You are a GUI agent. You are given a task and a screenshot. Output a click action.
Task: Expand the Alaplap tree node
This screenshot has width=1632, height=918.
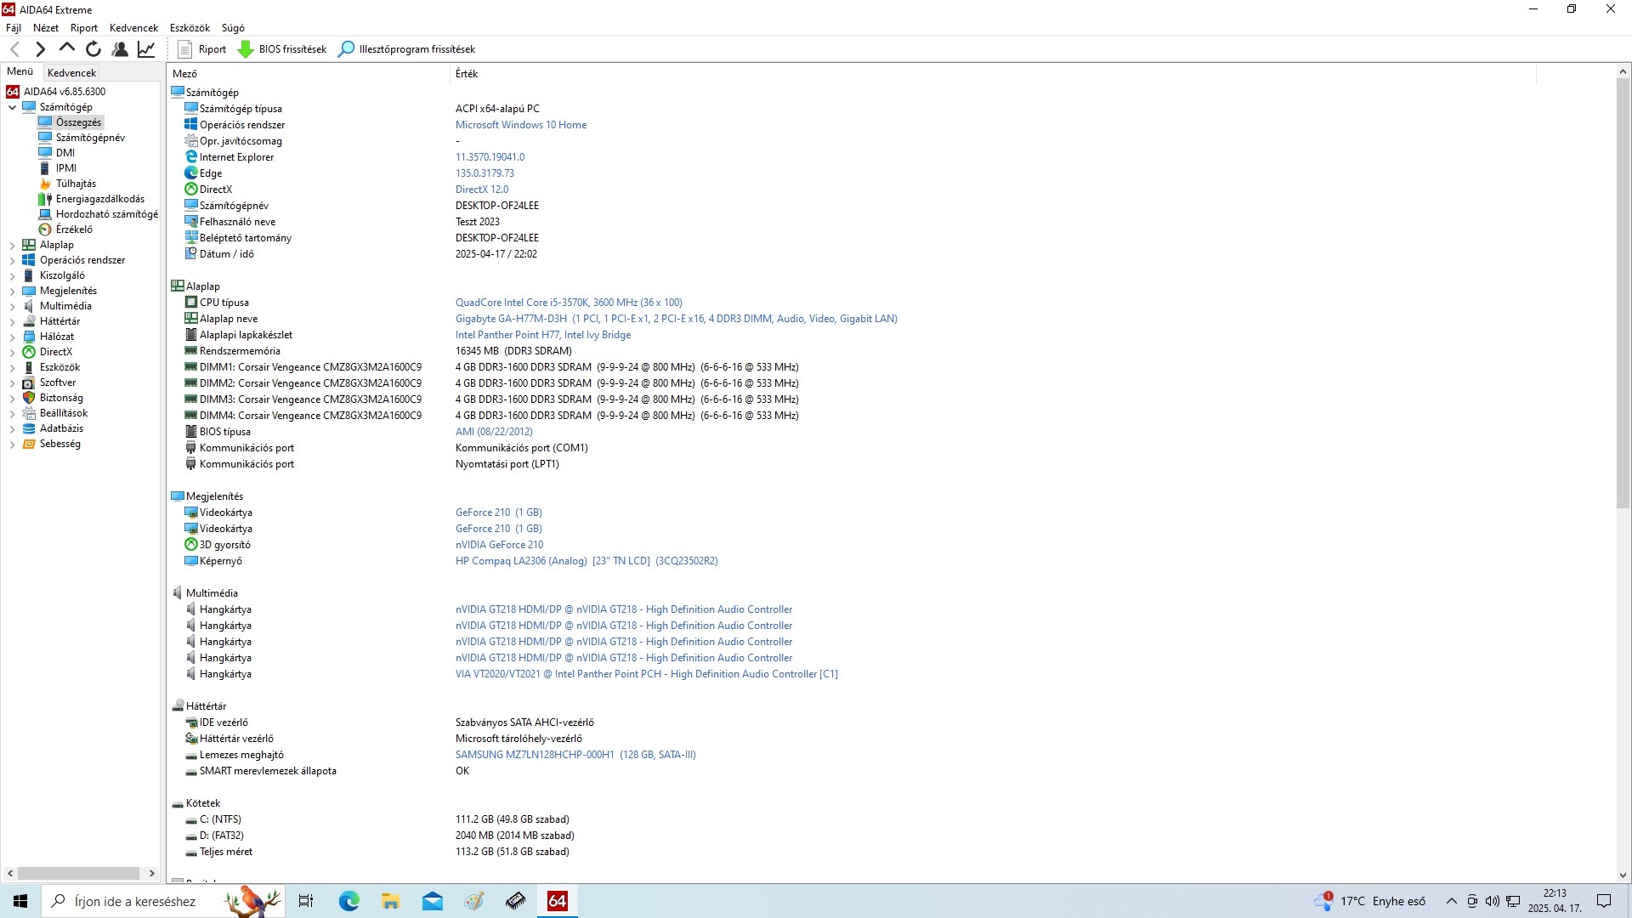tap(12, 245)
